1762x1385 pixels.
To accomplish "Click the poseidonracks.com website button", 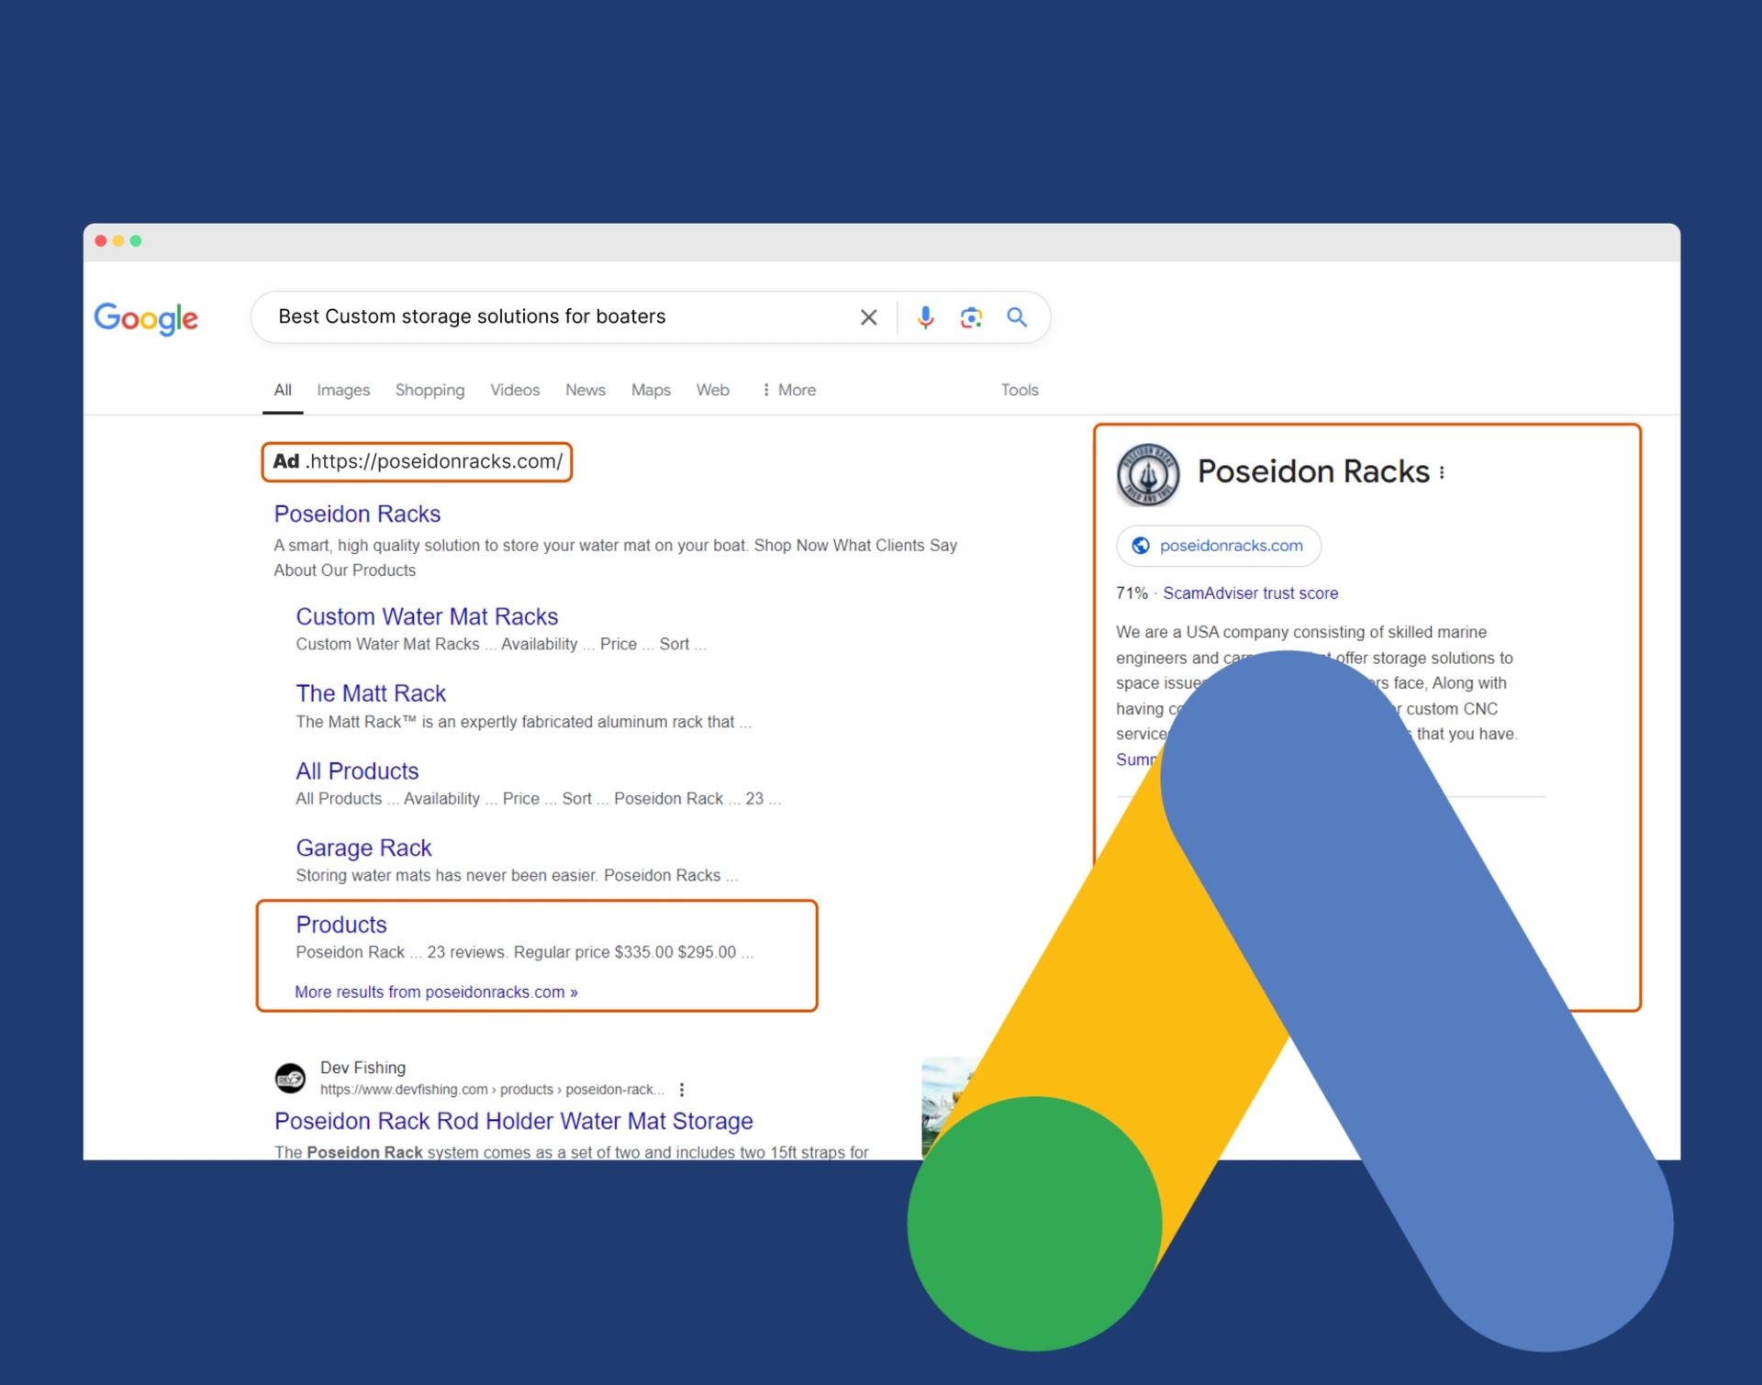I will click(x=1218, y=546).
